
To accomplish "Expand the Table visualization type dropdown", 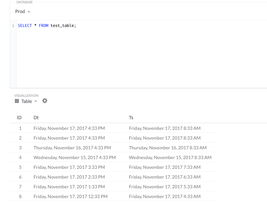I will point(35,101).
